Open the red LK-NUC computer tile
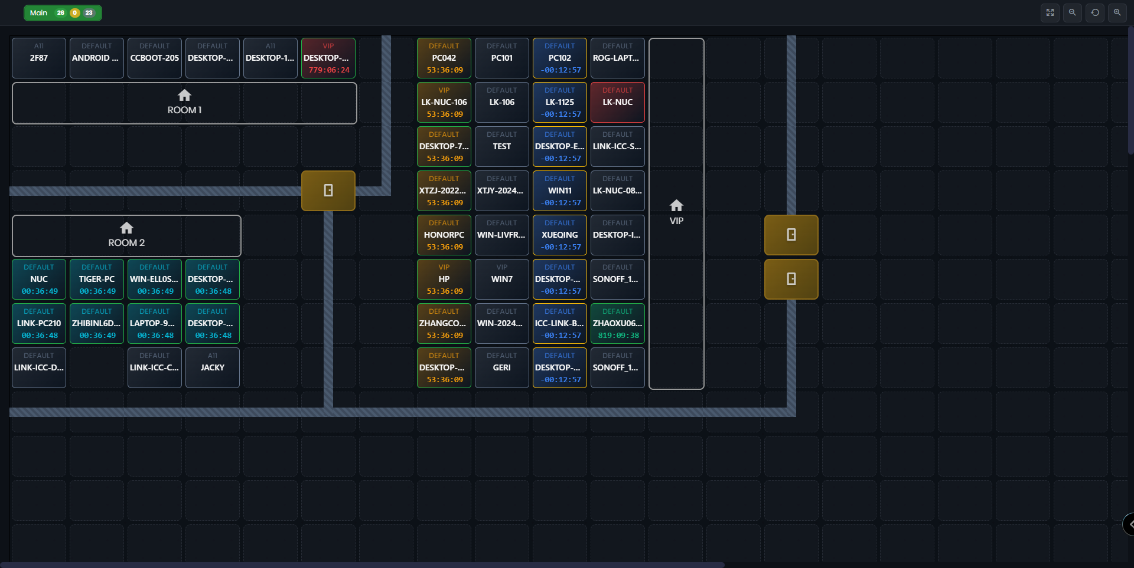The height and width of the screenshot is (568, 1134). click(x=617, y=102)
